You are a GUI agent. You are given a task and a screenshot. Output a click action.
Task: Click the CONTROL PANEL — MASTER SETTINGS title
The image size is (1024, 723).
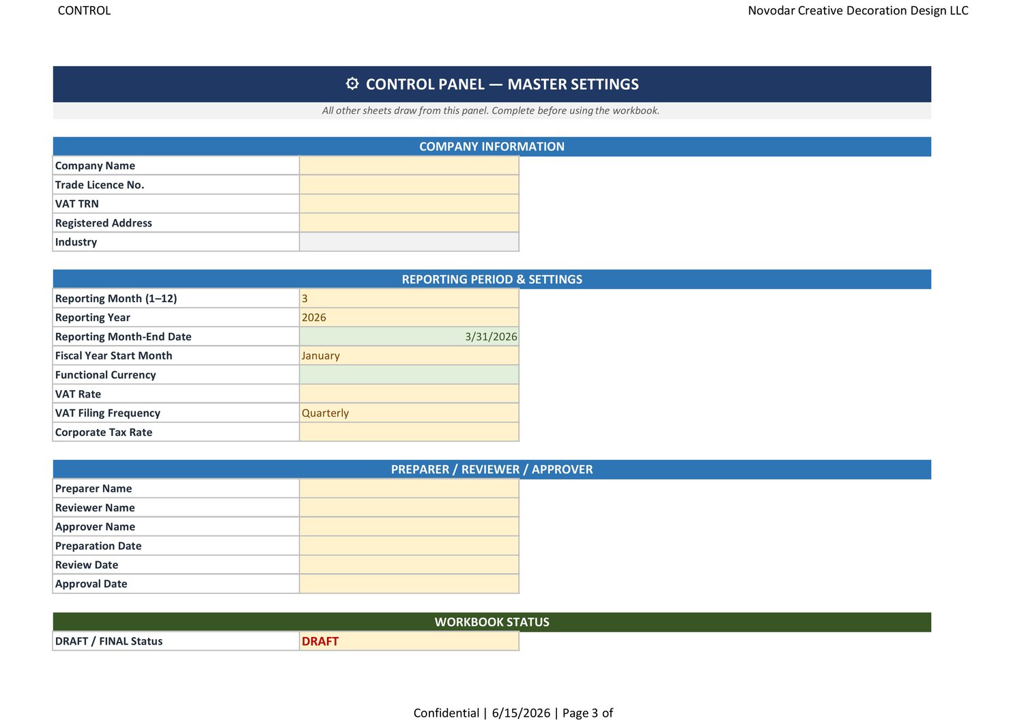click(x=502, y=84)
